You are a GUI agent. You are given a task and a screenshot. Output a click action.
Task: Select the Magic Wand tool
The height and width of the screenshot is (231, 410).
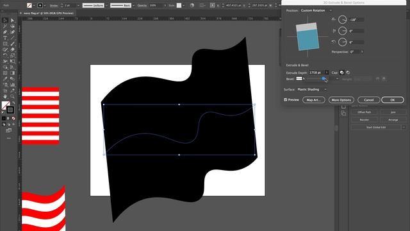5,26
